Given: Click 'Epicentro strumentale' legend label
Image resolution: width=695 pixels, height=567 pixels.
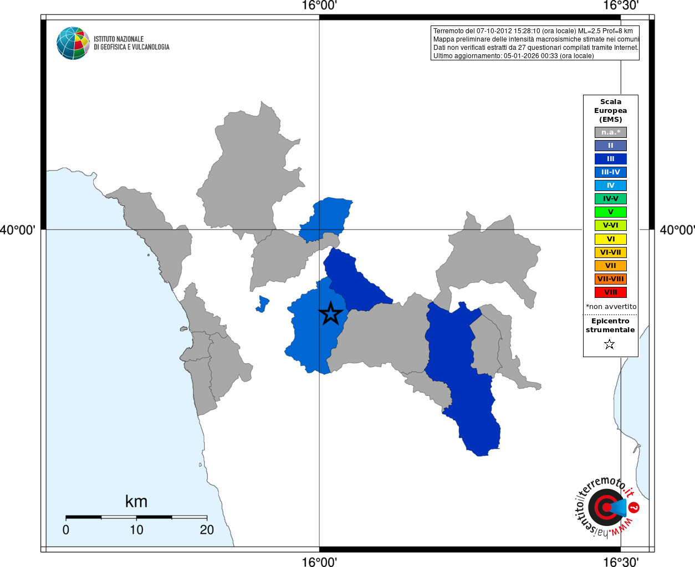Looking at the screenshot, I should [610, 326].
